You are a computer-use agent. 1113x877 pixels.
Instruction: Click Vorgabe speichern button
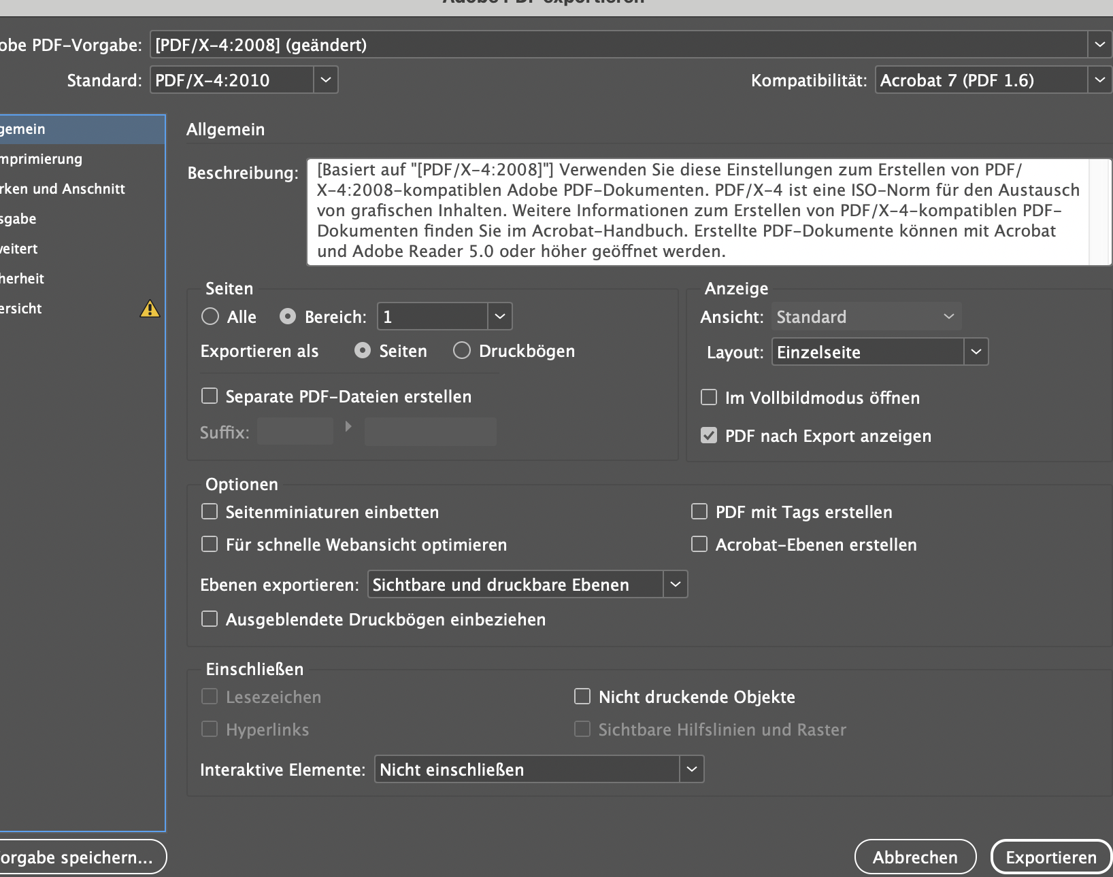point(82,857)
